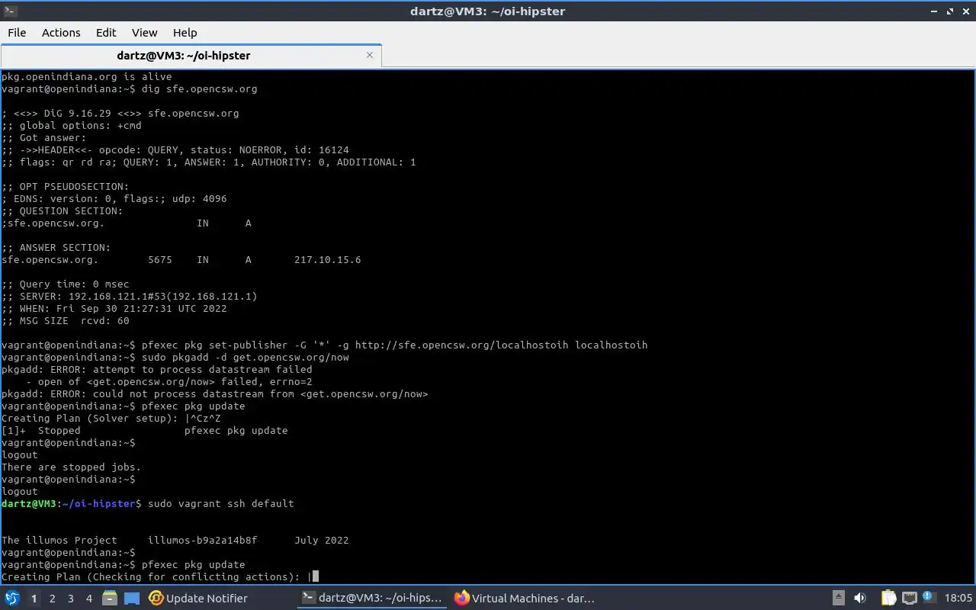Click the 'WHEN: Fri Sep 30 21:27:31 UTC 2022' line
The image size is (976, 610).
click(x=114, y=308)
